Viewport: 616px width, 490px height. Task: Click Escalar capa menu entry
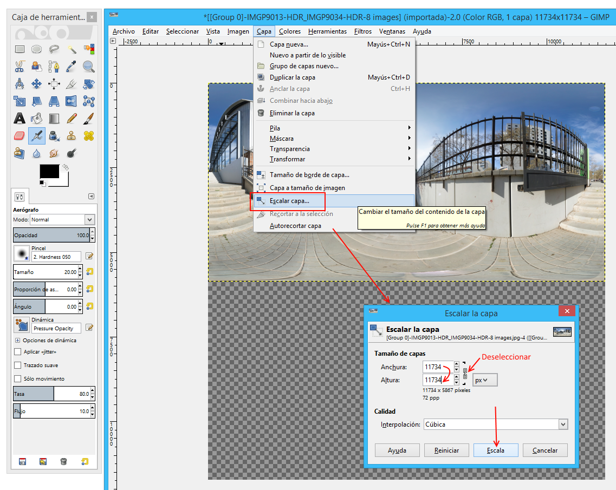pyautogui.click(x=290, y=201)
